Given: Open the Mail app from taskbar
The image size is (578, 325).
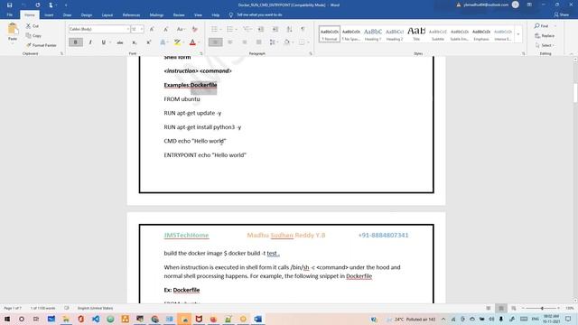Looking at the screenshot, I should point(51,319).
